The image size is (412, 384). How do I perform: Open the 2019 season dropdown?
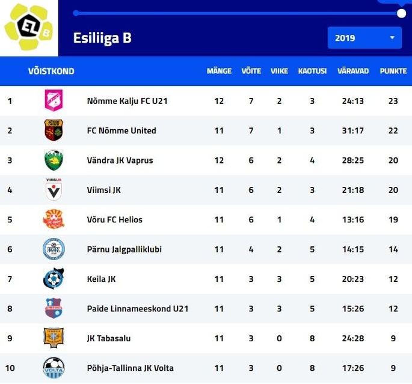tap(364, 38)
